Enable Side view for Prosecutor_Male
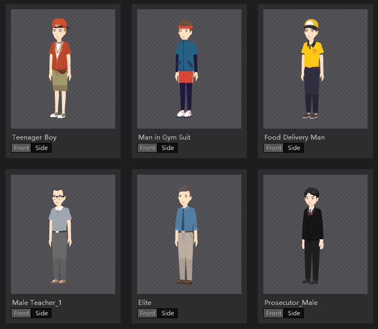The width and height of the screenshot is (378, 329). tap(294, 313)
